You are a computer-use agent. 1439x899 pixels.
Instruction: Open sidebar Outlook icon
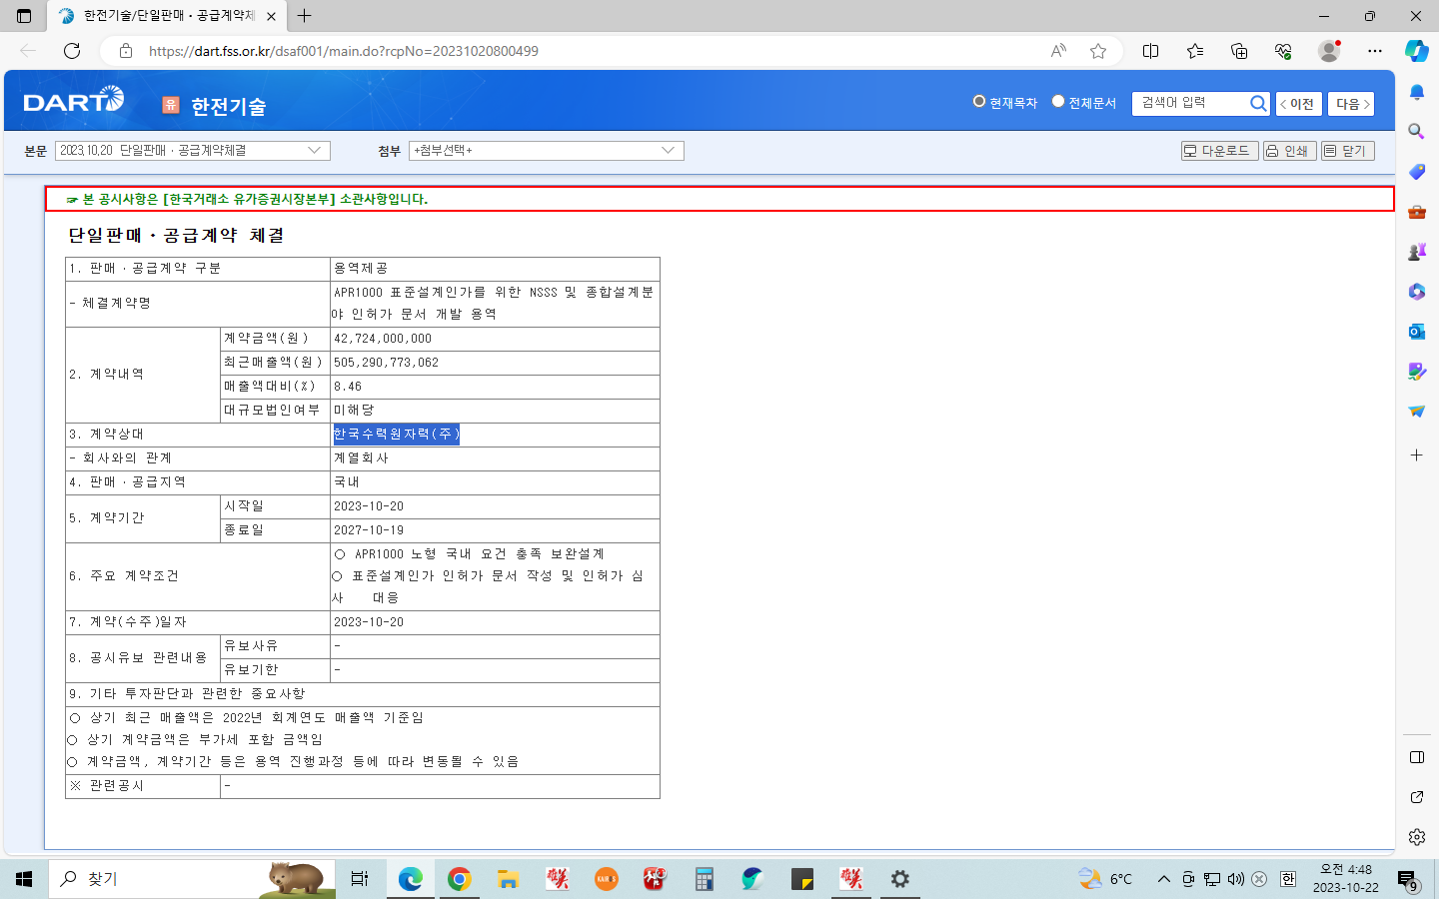pos(1416,332)
